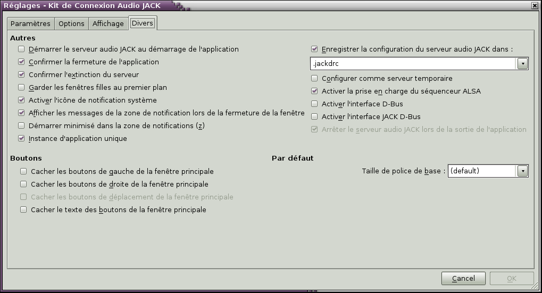Expand the Taille de police de base dropdown
The image size is (542, 293).
(522, 171)
